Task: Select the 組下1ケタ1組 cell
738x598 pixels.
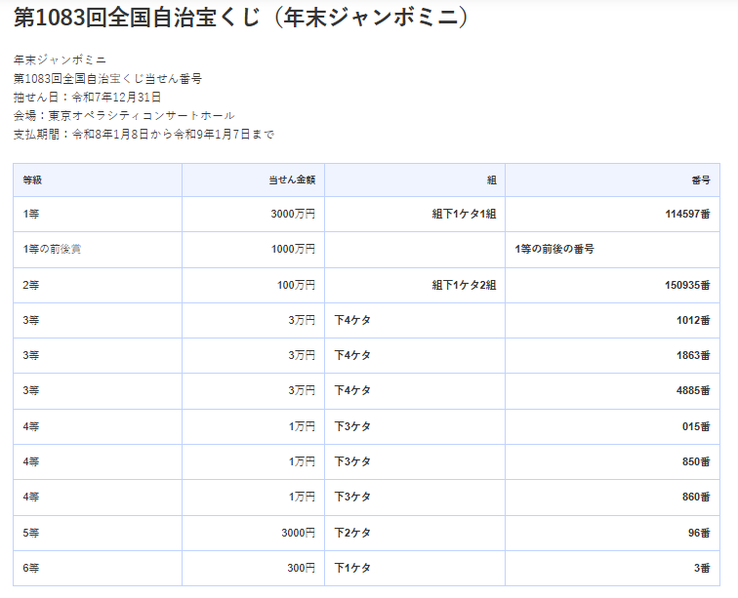Action: tap(464, 214)
